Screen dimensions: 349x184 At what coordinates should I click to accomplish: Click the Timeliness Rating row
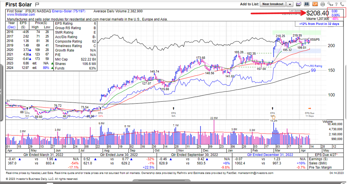point(76,46)
